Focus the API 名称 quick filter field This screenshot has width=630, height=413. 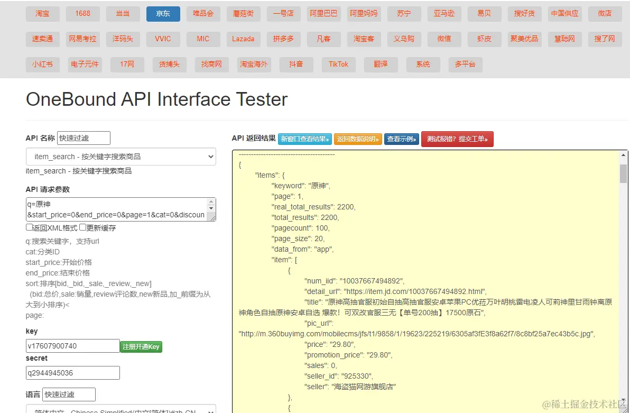coord(84,138)
